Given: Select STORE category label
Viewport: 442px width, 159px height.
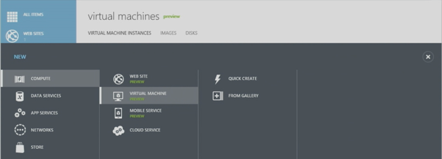Looking at the screenshot, I should pos(37,147).
